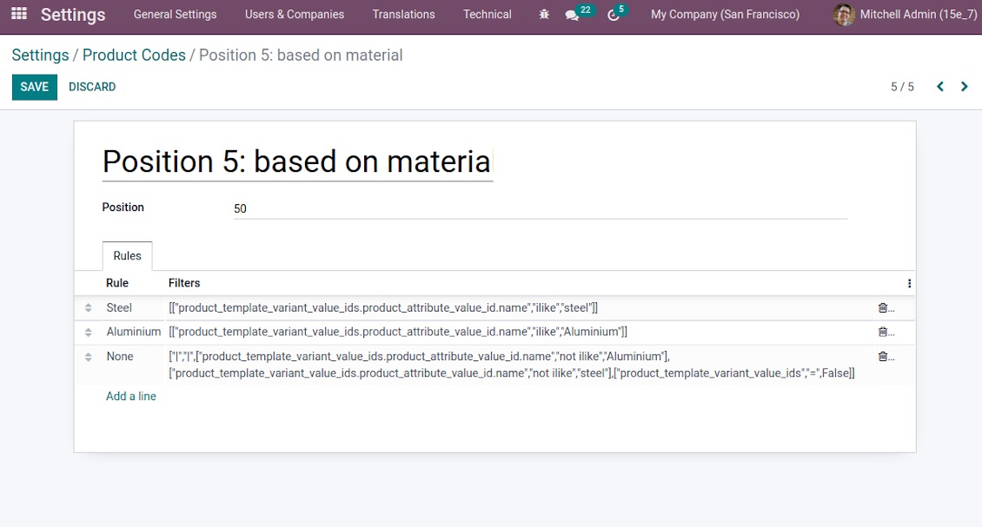Discard changes to this record
This screenshot has width=982, height=527.
point(92,87)
